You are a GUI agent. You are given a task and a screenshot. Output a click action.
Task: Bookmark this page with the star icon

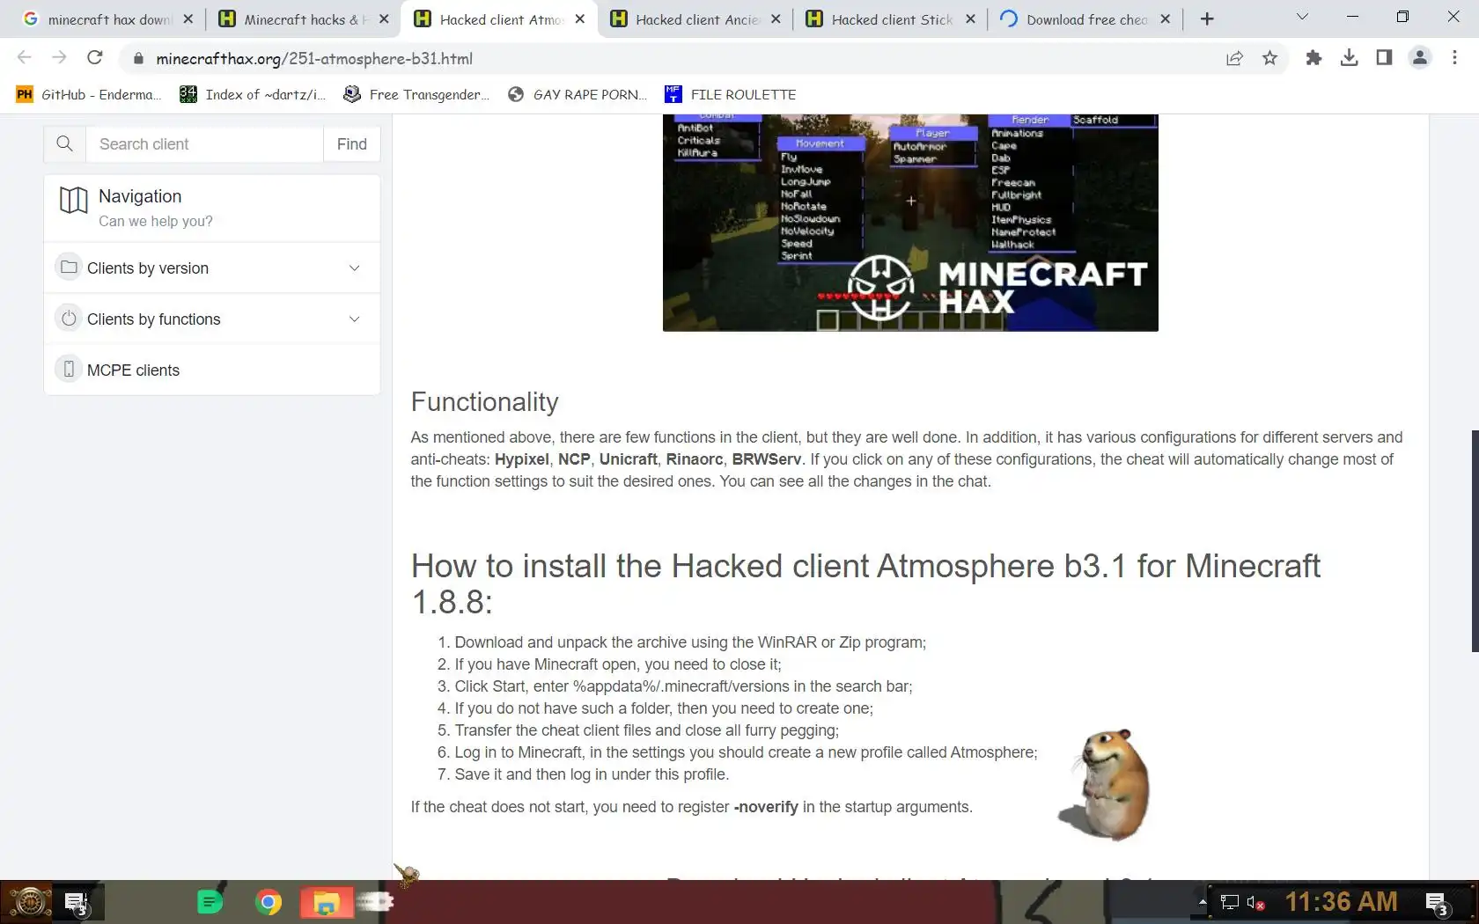[1269, 58]
